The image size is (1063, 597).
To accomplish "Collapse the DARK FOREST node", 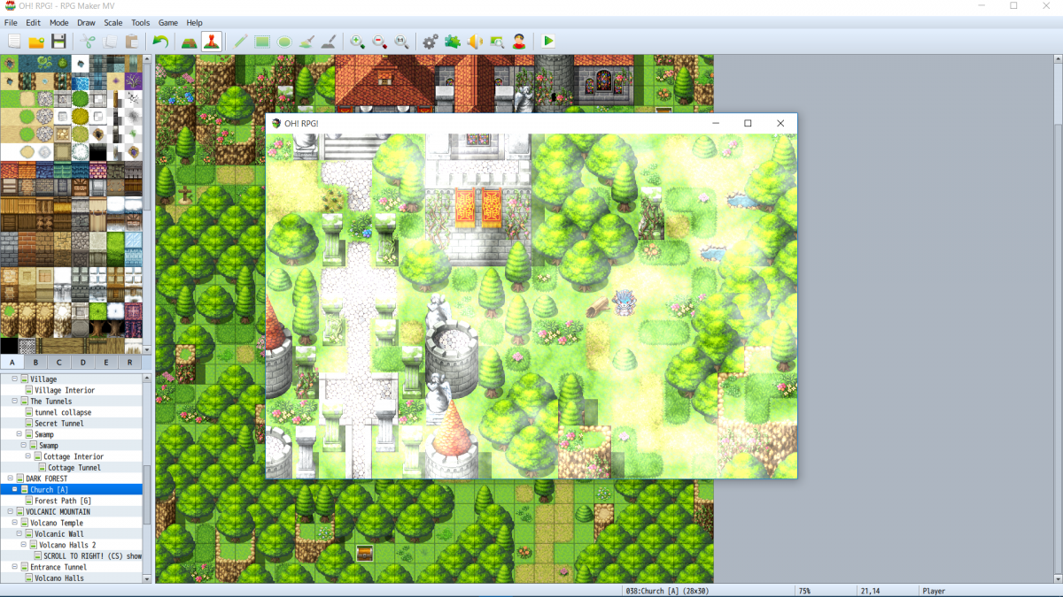I will (10, 478).
